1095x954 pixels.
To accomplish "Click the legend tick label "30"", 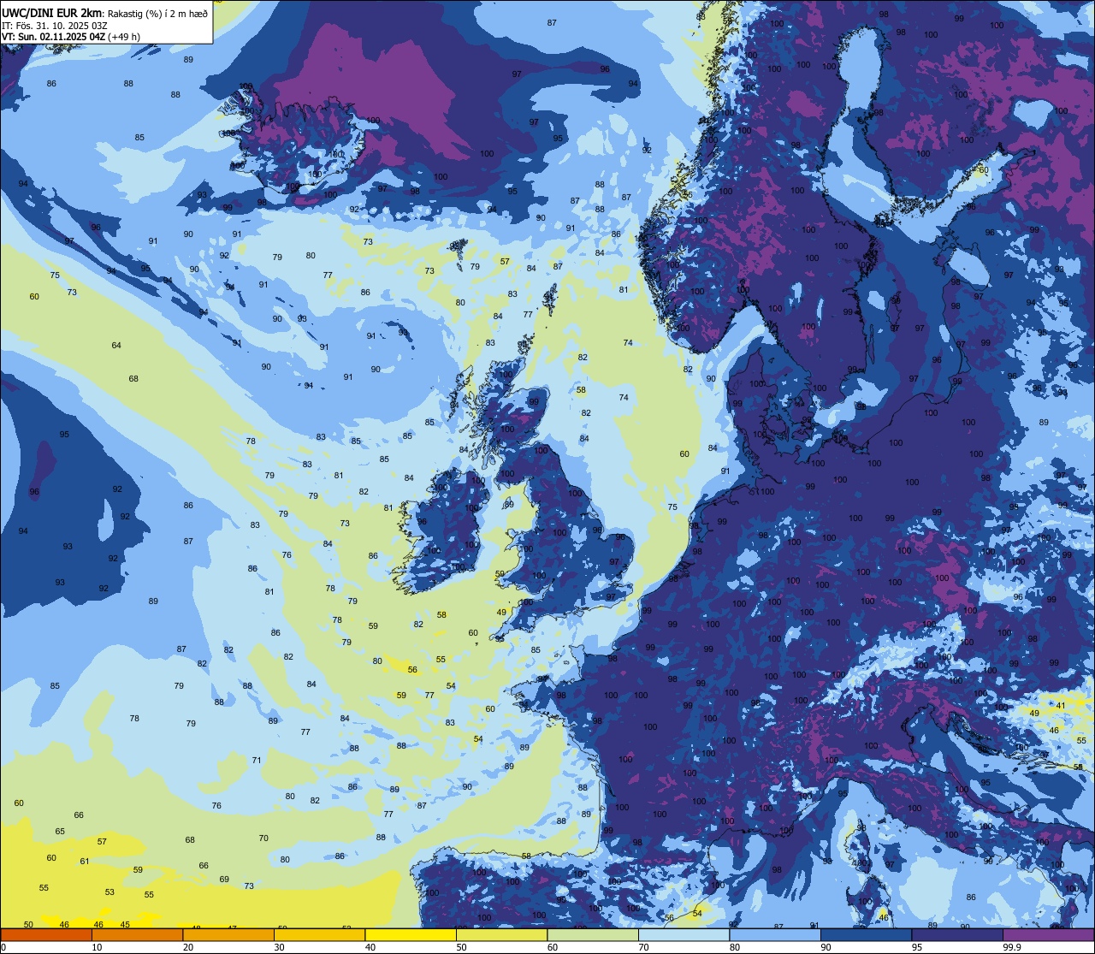I will click(x=279, y=947).
